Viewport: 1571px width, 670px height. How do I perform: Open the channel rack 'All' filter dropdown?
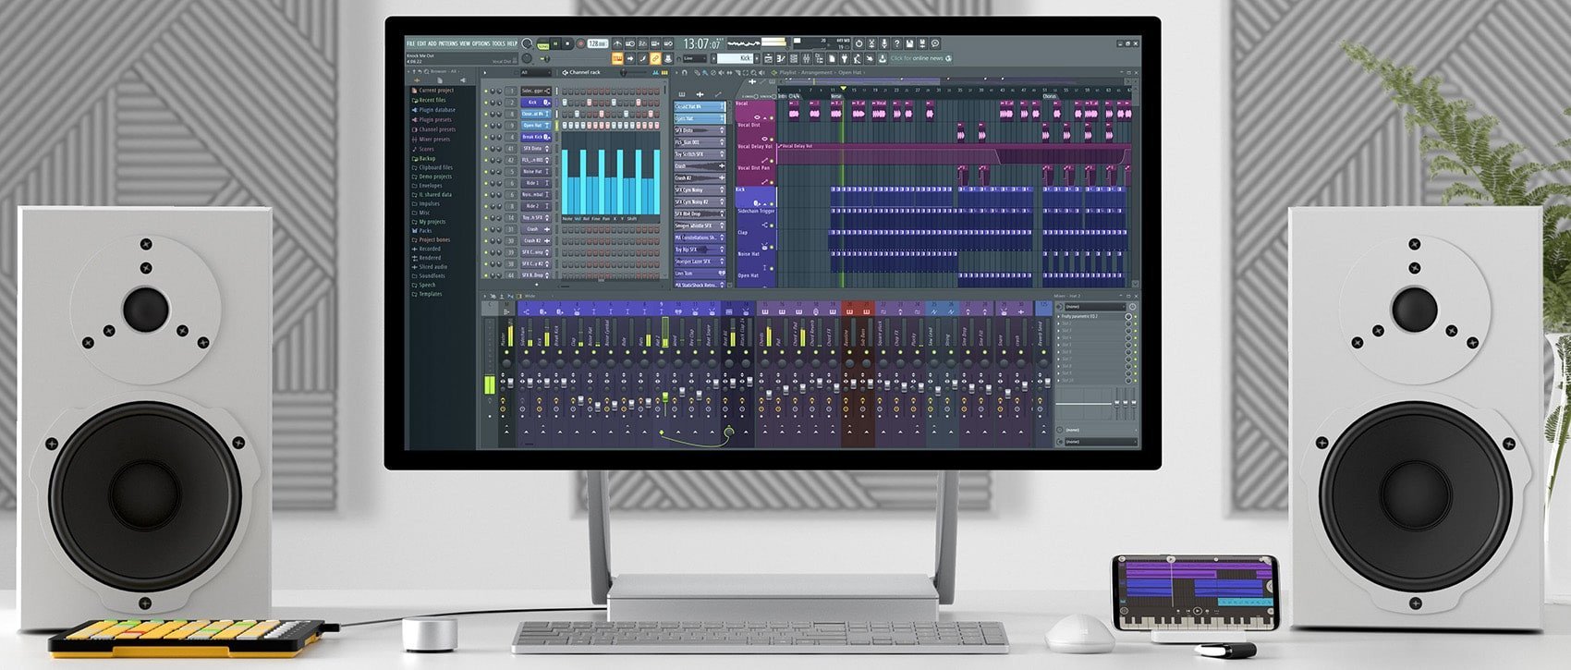pos(536,72)
